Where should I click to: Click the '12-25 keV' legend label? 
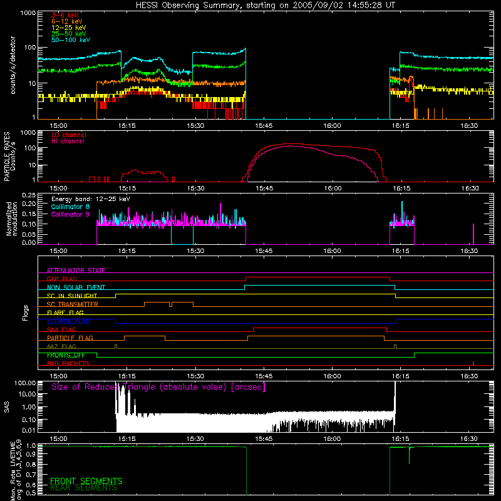click(x=69, y=28)
